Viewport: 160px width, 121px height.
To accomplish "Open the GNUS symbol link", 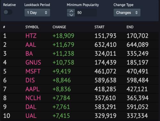I will tap(33, 62).
